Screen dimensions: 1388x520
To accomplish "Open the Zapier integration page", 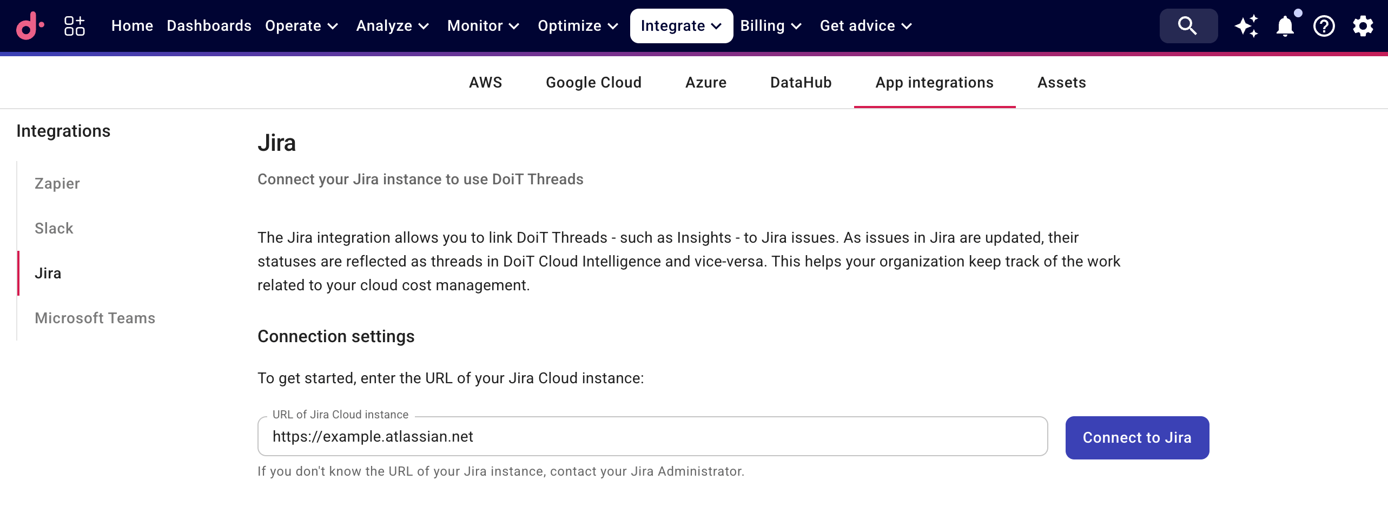I will tap(57, 183).
